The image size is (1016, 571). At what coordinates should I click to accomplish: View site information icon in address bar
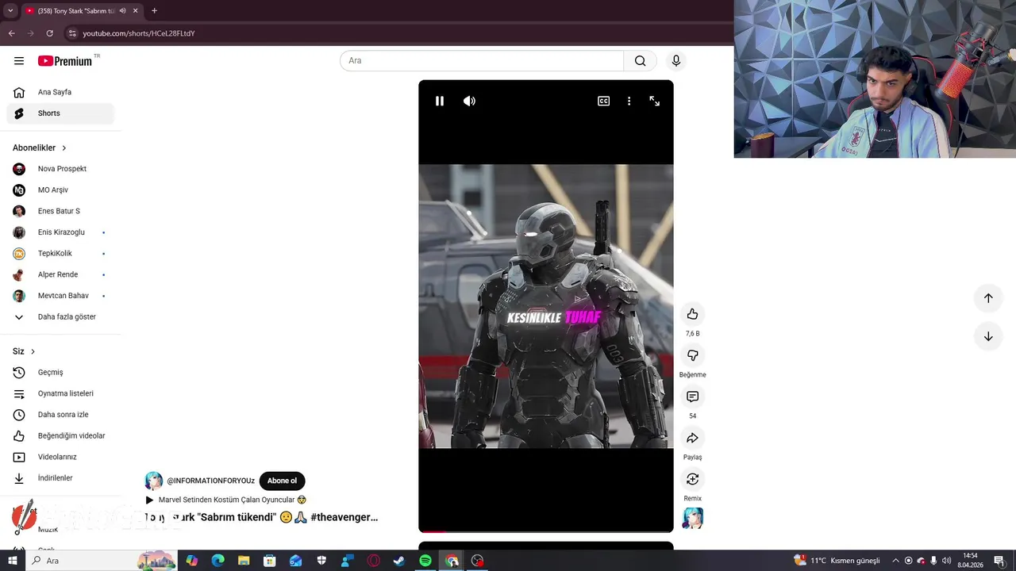72,33
